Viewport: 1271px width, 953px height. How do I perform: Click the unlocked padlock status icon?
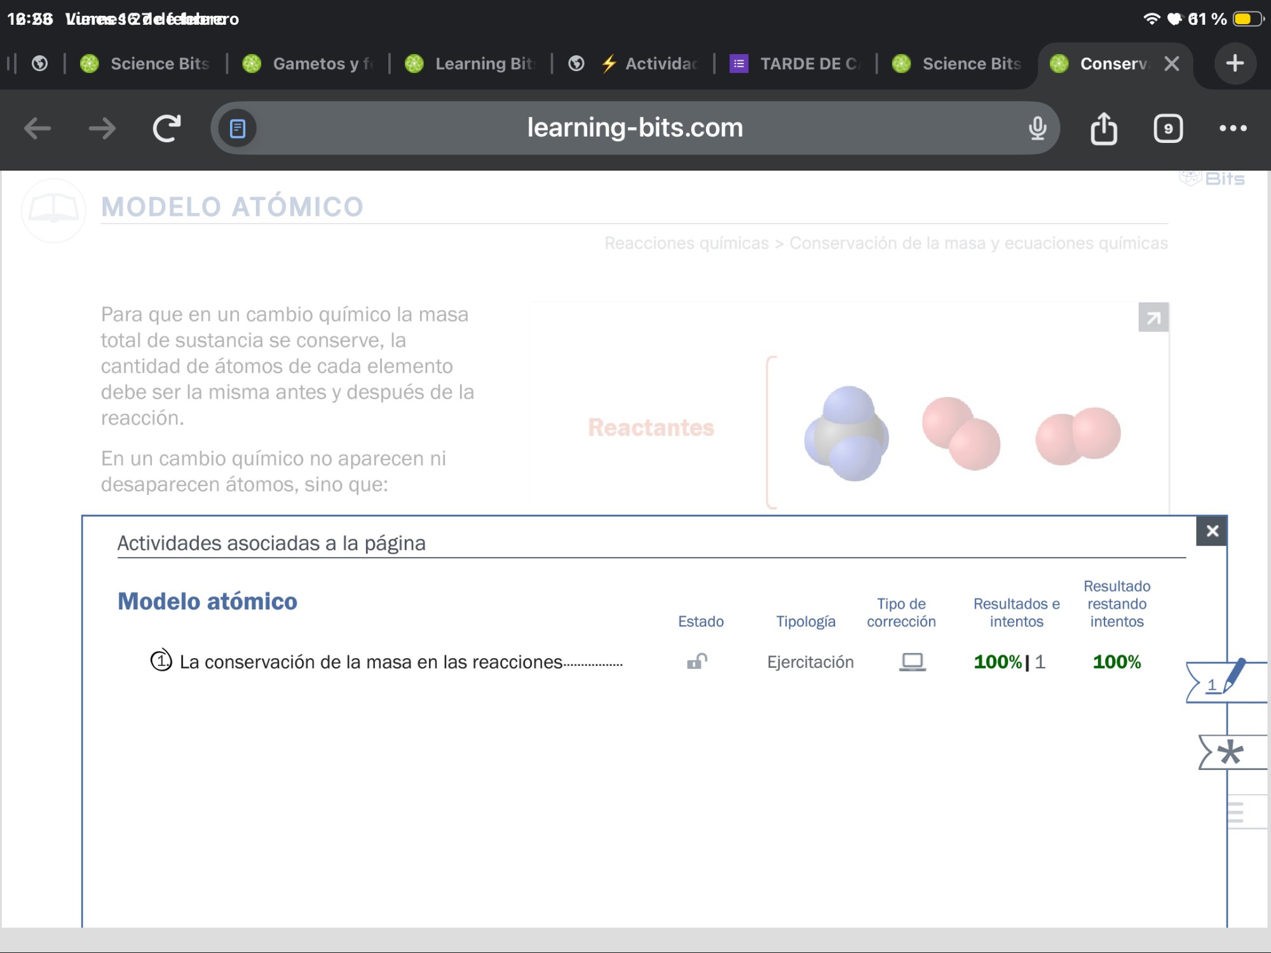click(697, 661)
